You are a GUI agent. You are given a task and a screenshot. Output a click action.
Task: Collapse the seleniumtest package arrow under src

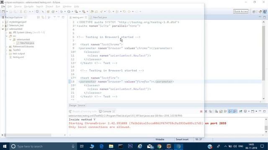(x=10, y=40)
